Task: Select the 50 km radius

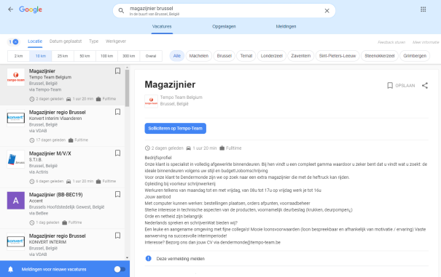Action: point(85,56)
